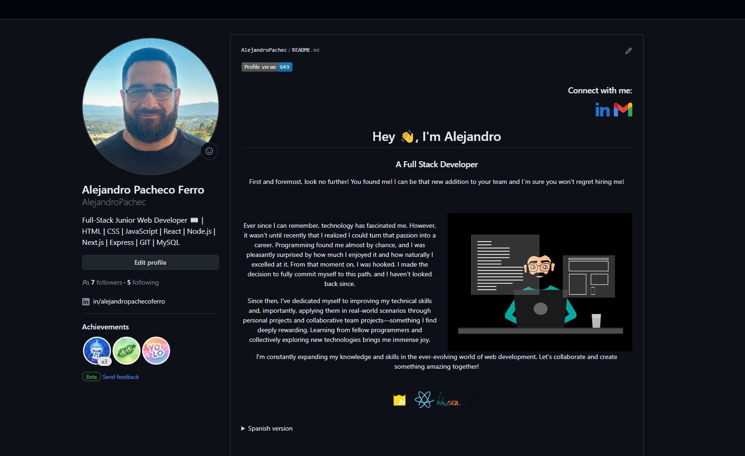The height and width of the screenshot is (456, 745).
Task: Click the set status smiley icon on avatar
Action: click(x=209, y=151)
